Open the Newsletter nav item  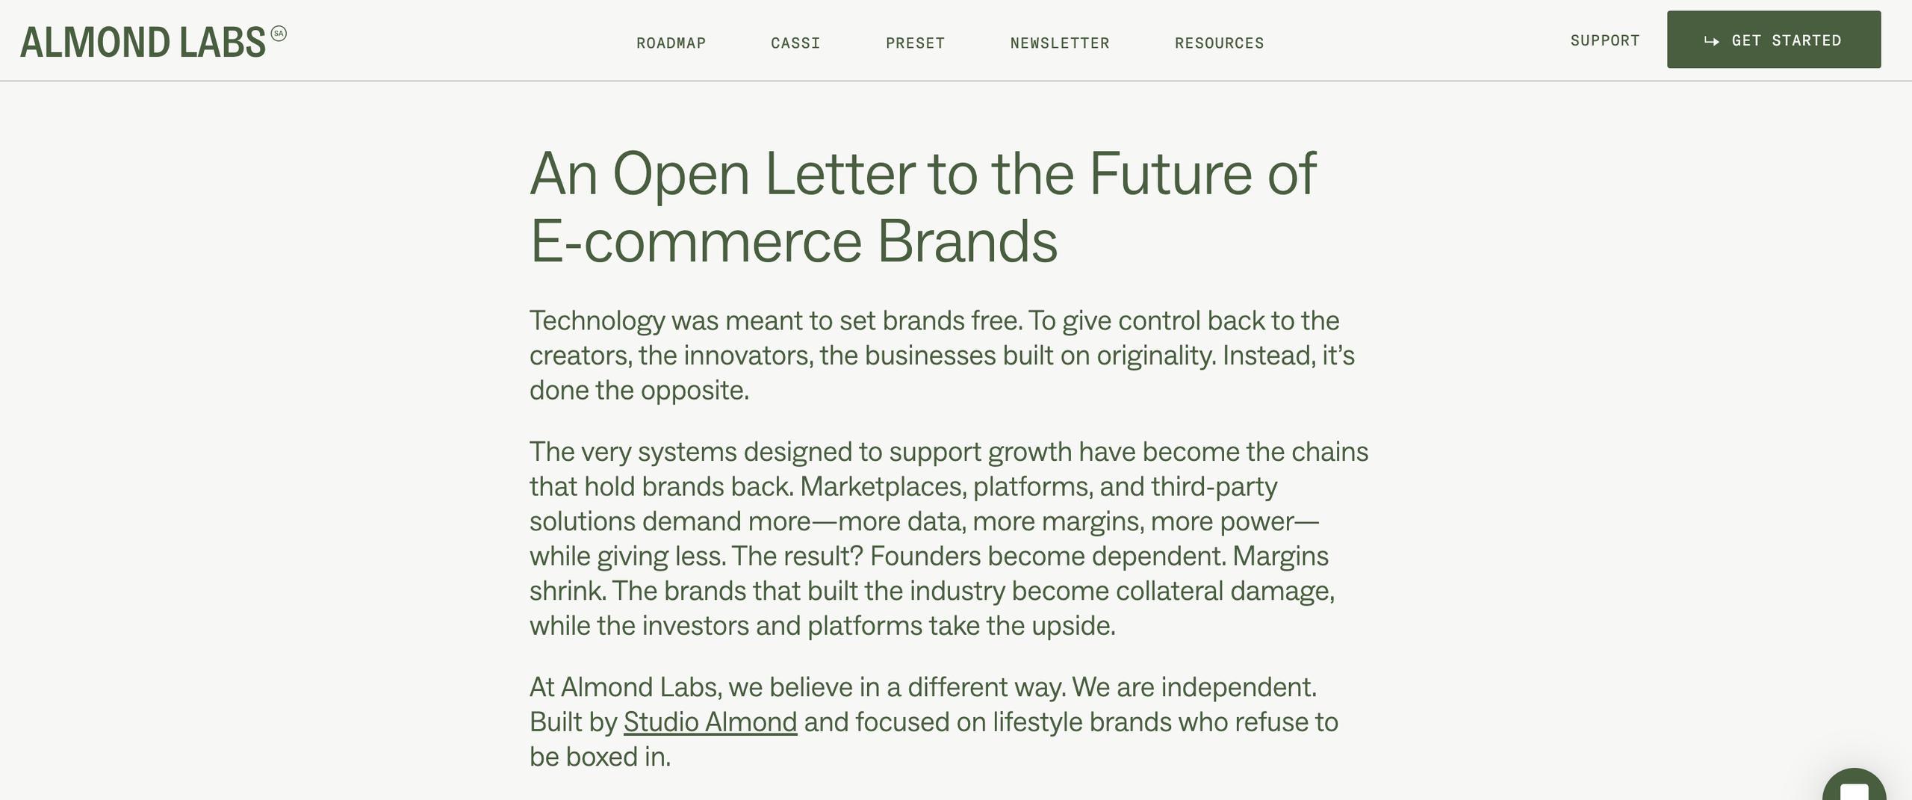1060,43
